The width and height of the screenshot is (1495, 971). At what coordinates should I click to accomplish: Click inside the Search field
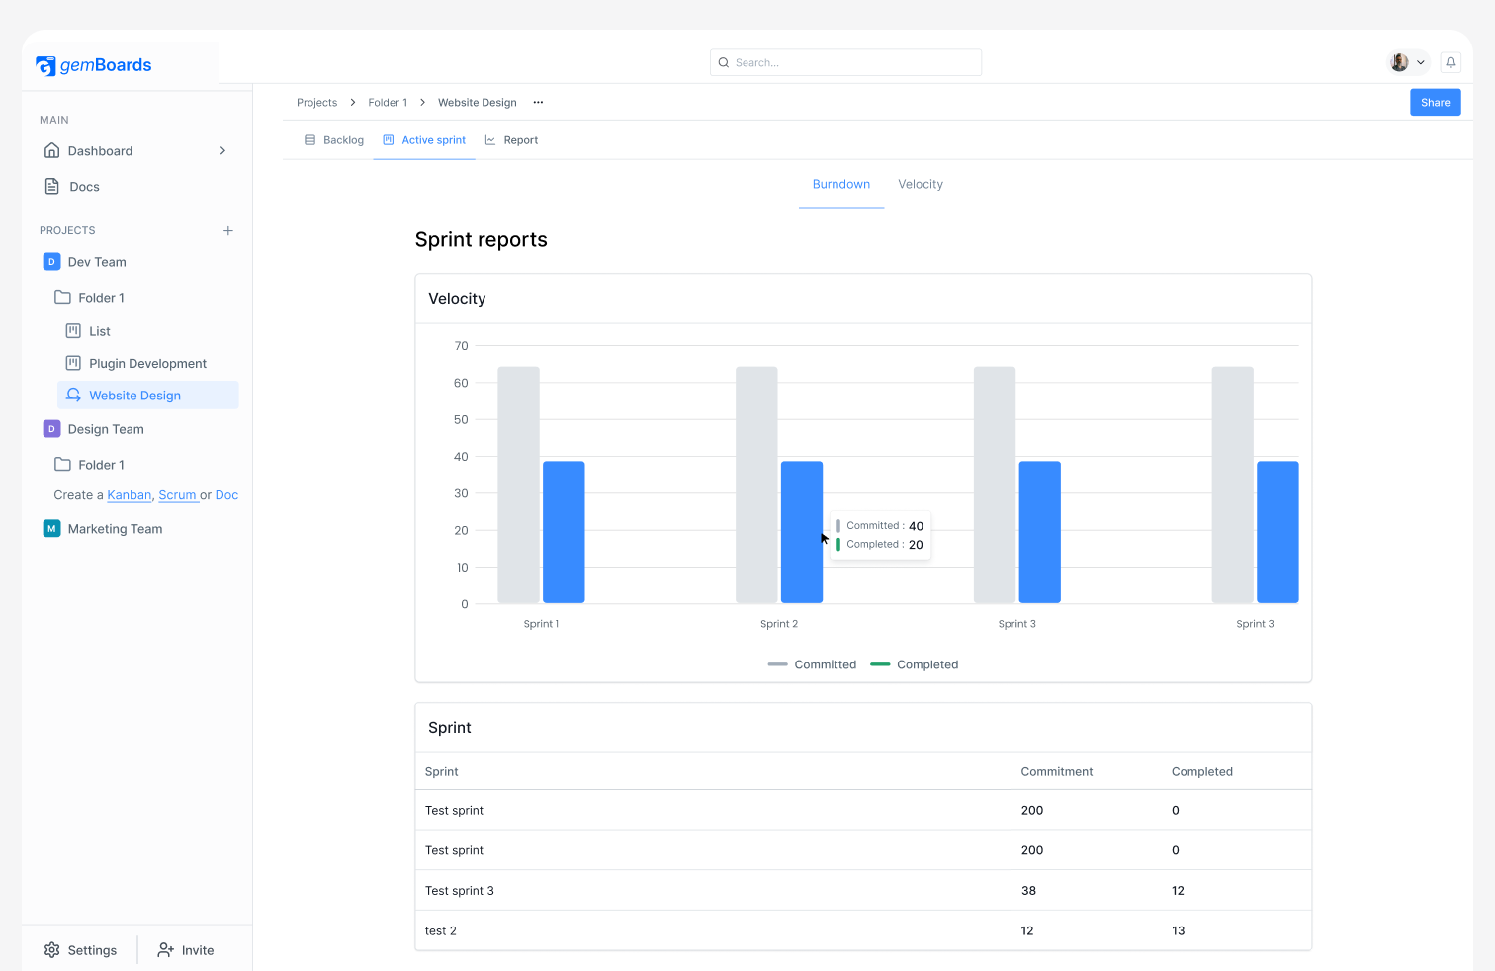pos(845,61)
